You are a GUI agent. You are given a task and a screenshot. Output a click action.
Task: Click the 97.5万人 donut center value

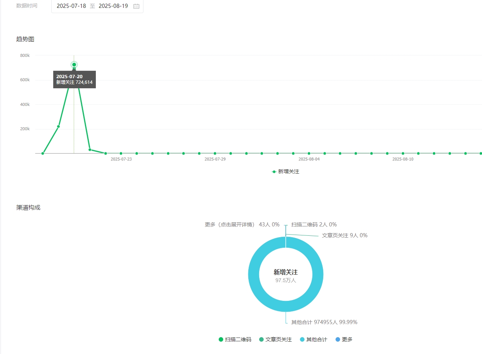(x=286, y=280)
